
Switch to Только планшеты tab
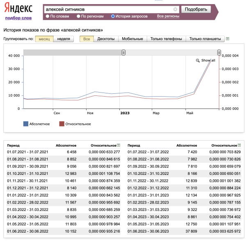pyautogui.click(x=205, y=39)
